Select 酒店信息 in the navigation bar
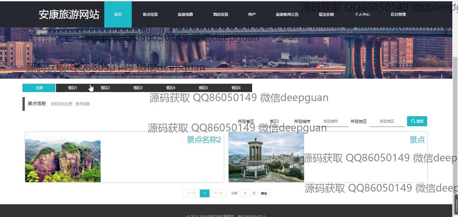The height and width of the screenshot is (217, 458). 221,14
